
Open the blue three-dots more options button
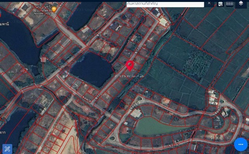coord(241,144)
